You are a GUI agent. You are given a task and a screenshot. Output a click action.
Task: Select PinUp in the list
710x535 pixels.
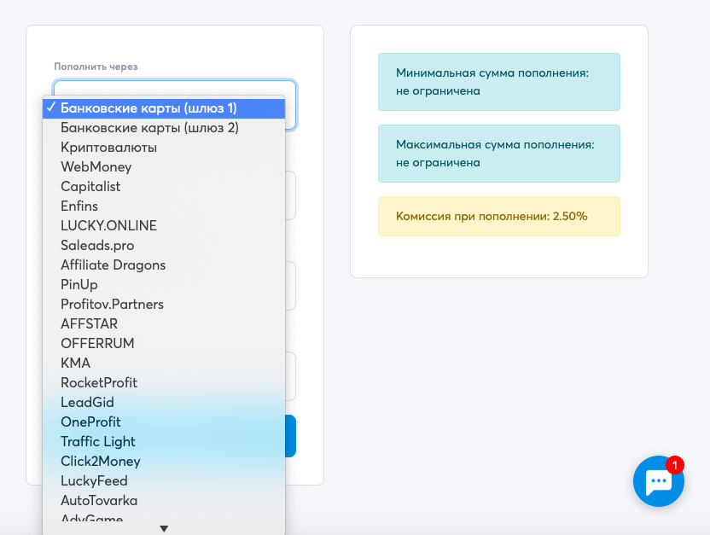(x=164, y=285)
